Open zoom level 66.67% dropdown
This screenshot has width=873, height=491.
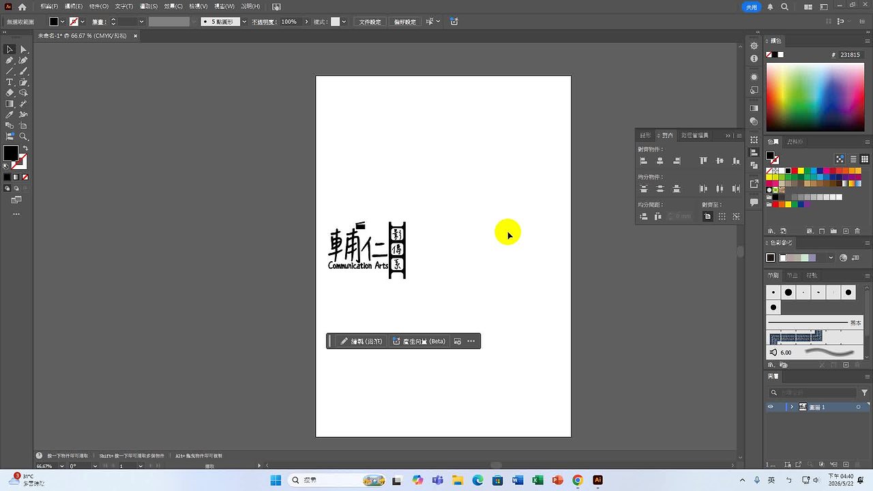62,466
